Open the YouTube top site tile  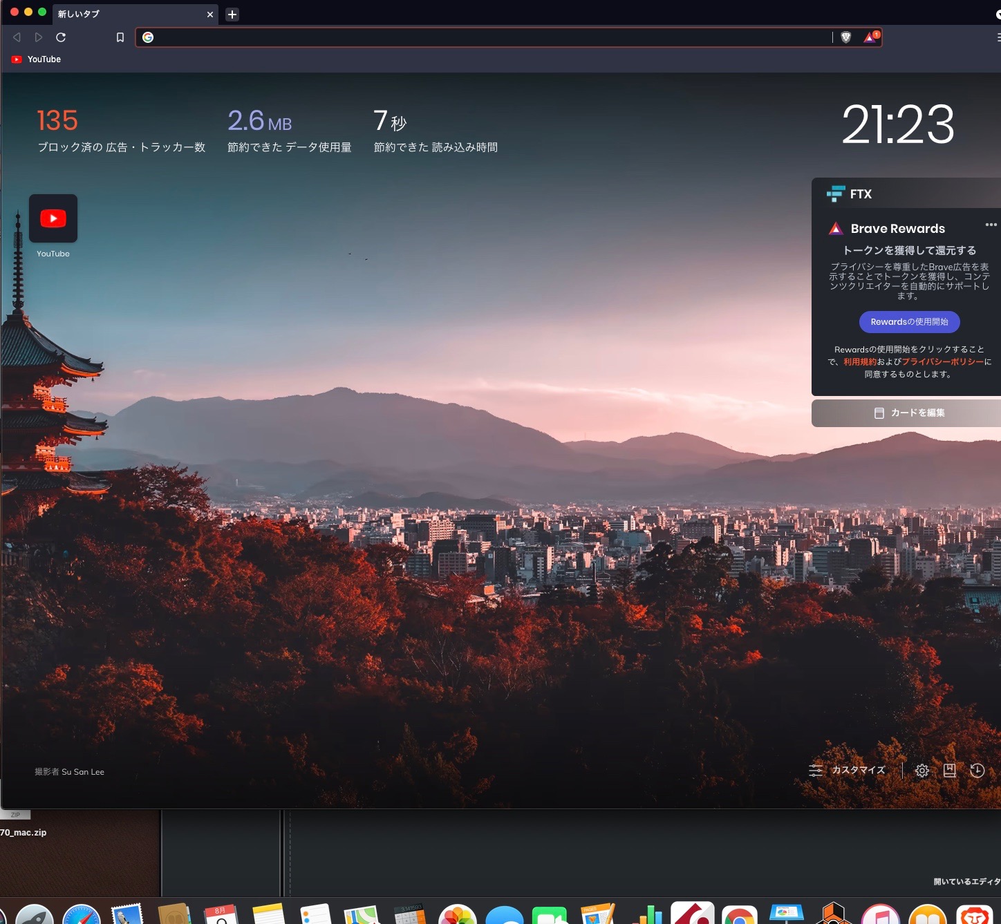coord(53,219)
